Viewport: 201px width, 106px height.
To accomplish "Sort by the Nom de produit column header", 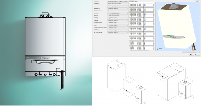I will [x=140, y=3].
